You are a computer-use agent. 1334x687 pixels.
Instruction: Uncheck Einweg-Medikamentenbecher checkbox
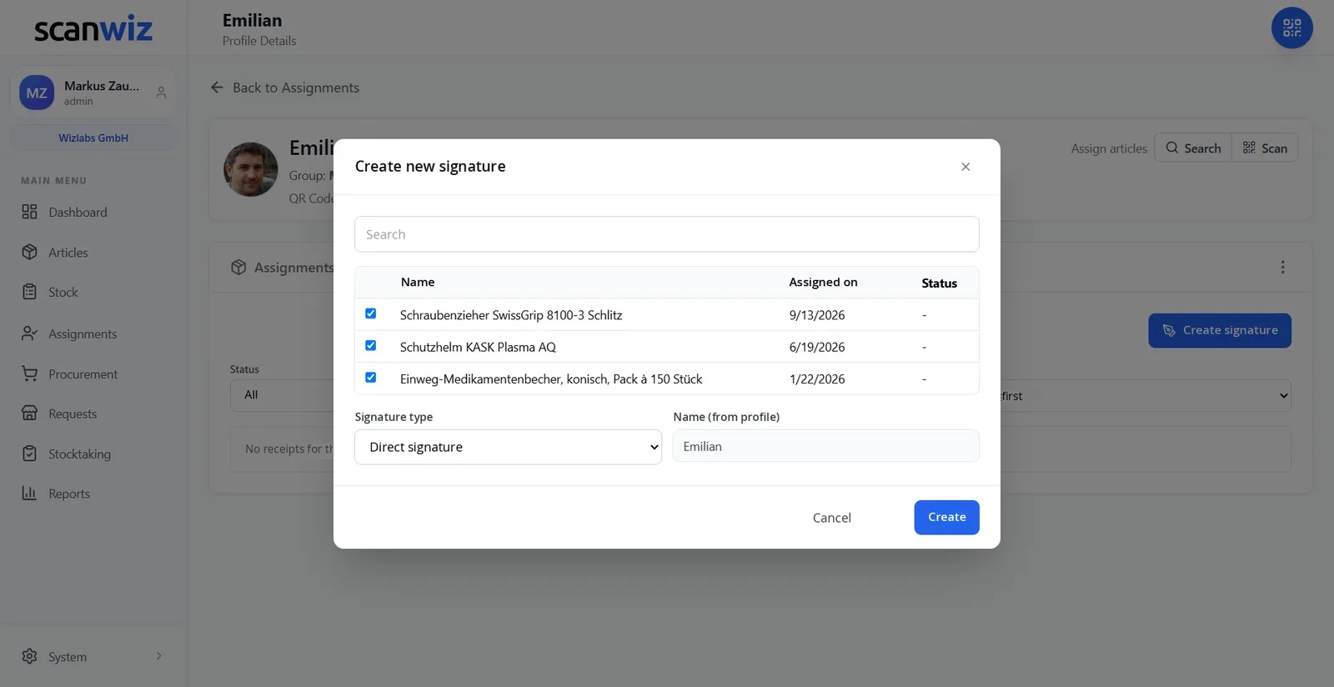(x=371, y=378)
